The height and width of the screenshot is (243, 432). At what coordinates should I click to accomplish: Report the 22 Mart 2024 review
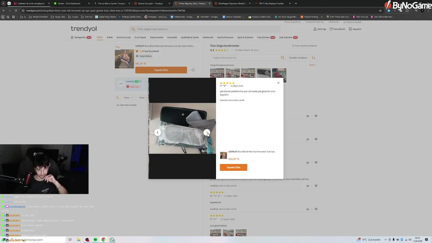point(316,209)
